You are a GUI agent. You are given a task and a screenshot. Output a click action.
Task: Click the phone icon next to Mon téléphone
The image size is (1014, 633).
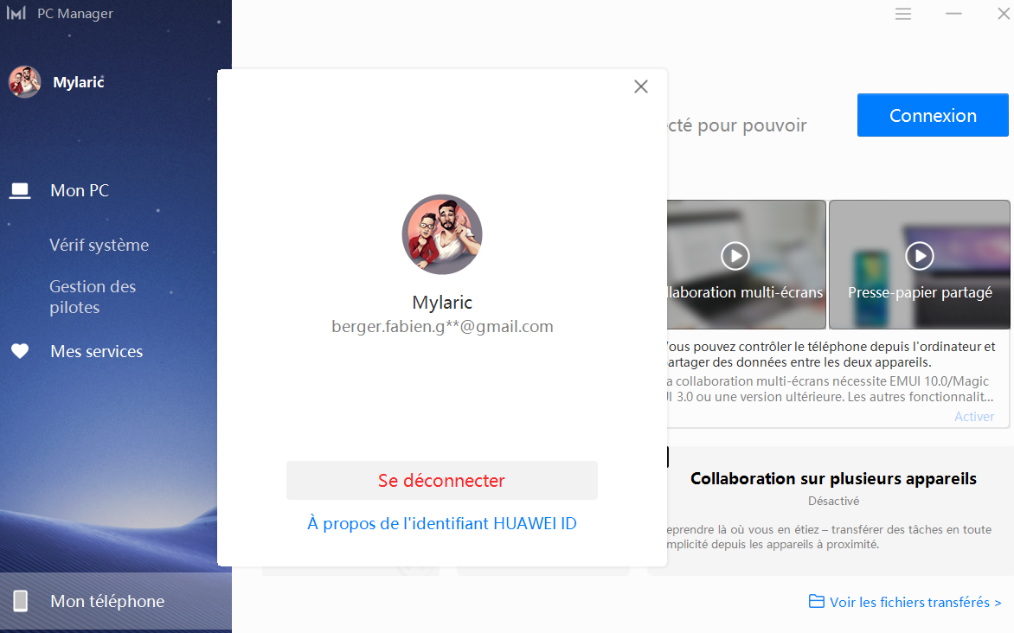(x=19, y=602)
